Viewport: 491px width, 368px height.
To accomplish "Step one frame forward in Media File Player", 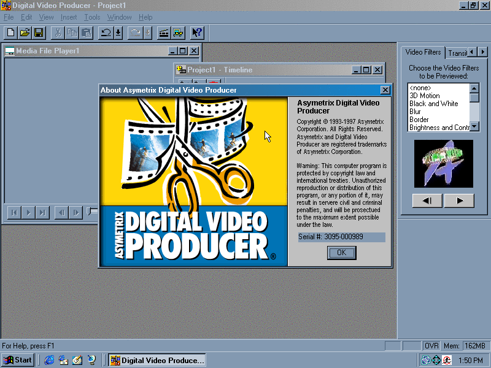I will point(75,213).
